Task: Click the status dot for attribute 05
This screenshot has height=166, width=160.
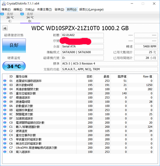Action: [x=5, y=93]
